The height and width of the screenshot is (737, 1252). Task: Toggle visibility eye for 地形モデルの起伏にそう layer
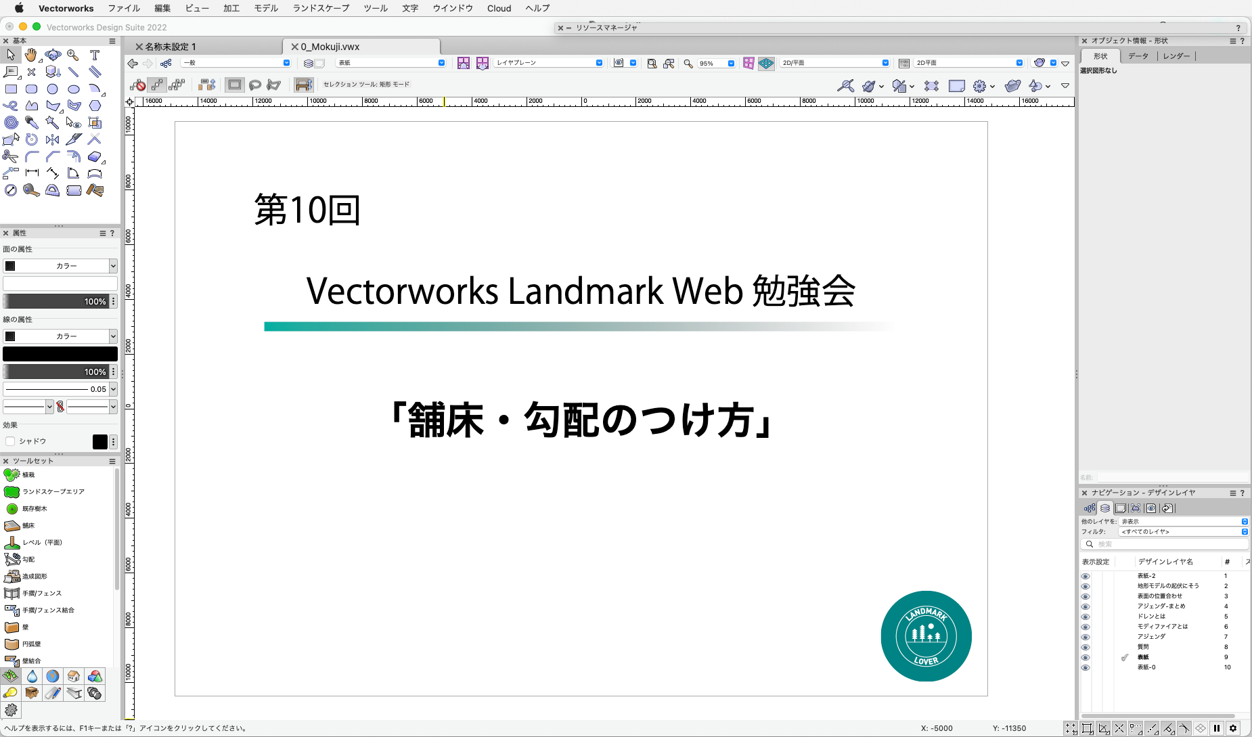click(1086, 586)
